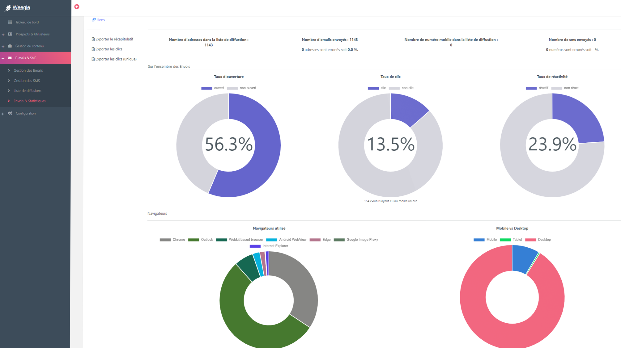621x348 pixels.
Task: Click the Edge legend swatch
Action: click(x=315, y=240)
